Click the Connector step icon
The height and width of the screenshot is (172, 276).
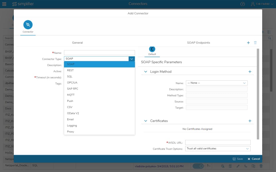28,25
